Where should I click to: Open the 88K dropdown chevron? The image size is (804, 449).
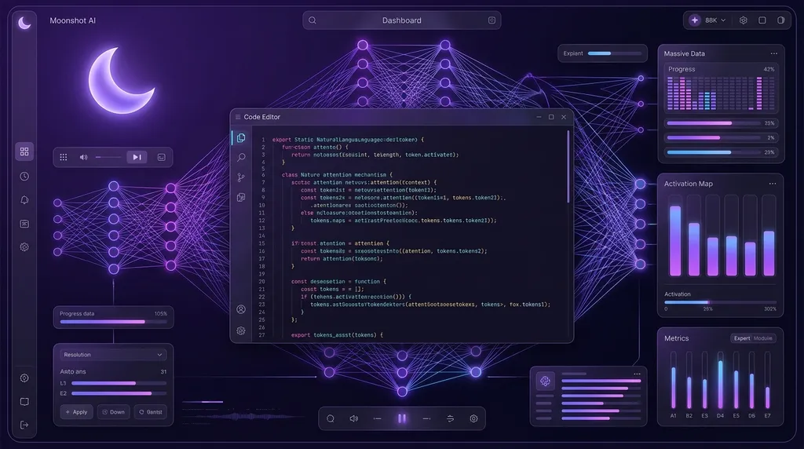point(723,20)
